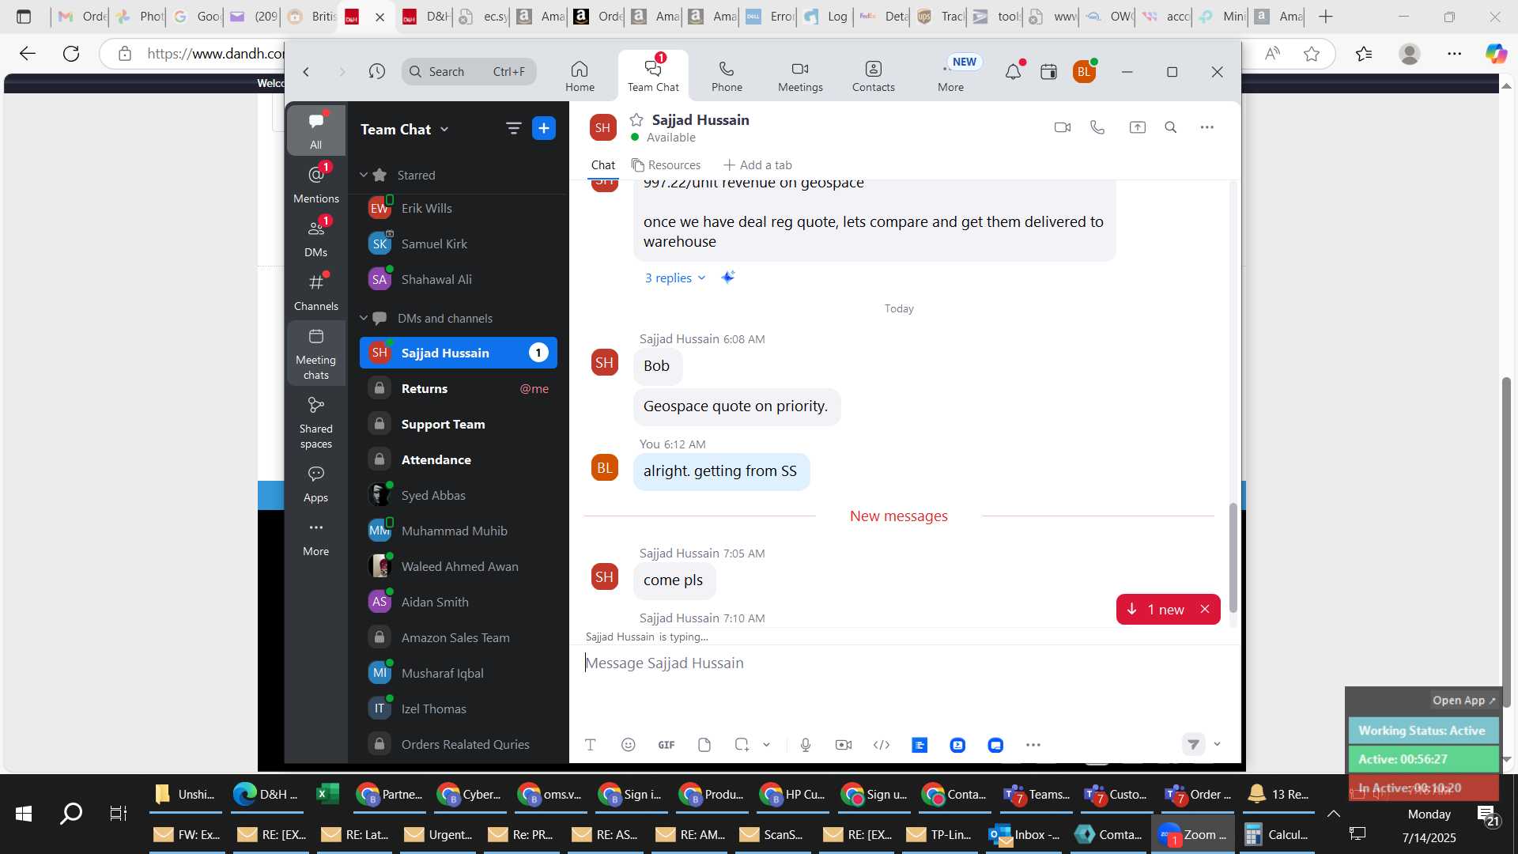Viewport: 1518px width, 854px height.
Task: Open the Returns channel
Action: point(459,388)
